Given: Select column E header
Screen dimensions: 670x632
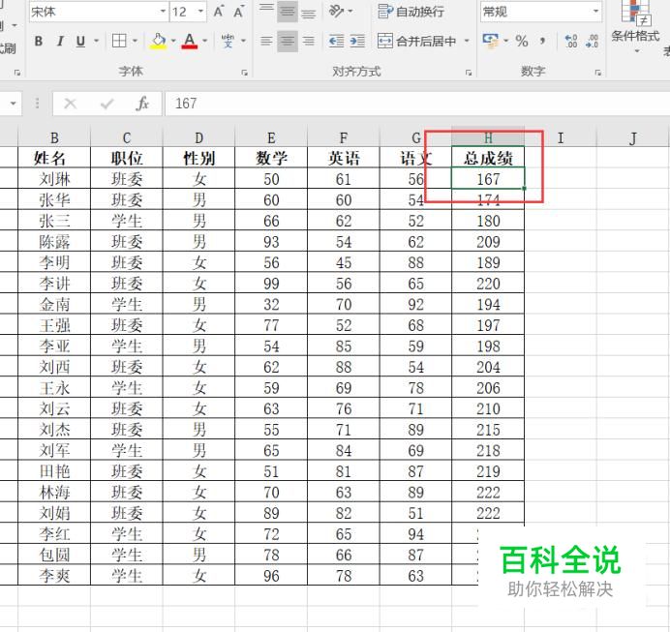Looking at the screenshot, I should click(x=271, y=138).
